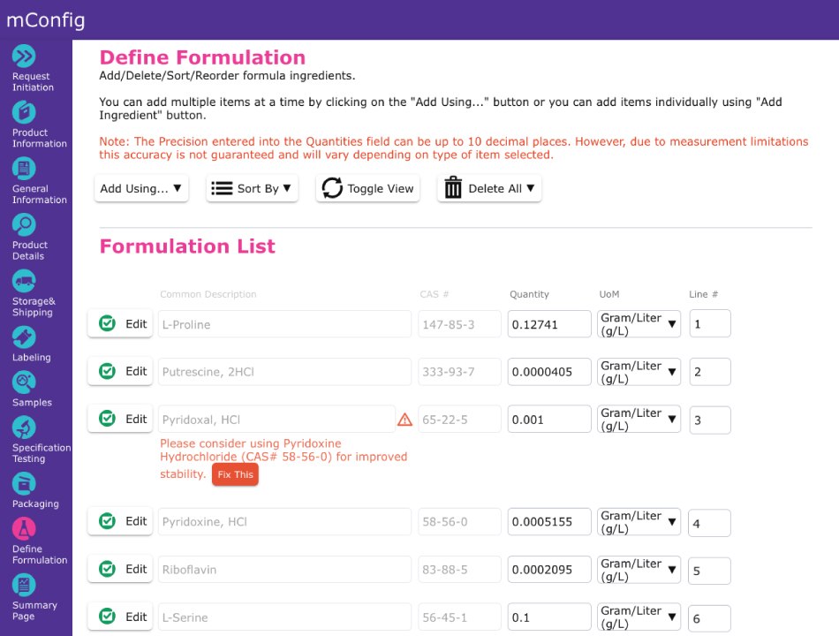Image resolution: width=839 pixels, height=636 pixels.
Task: Open the Delete All dropdown
Action: pyautogui.click(x=488, y=188)
